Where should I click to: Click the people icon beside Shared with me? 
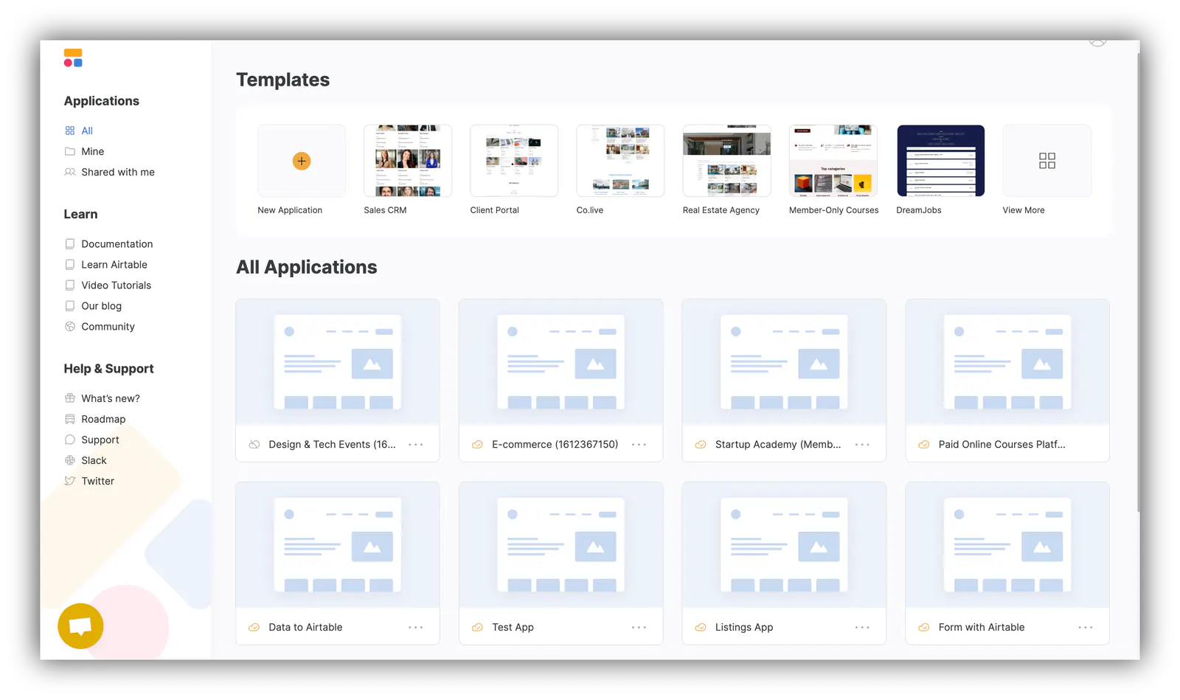coord(70,172)
